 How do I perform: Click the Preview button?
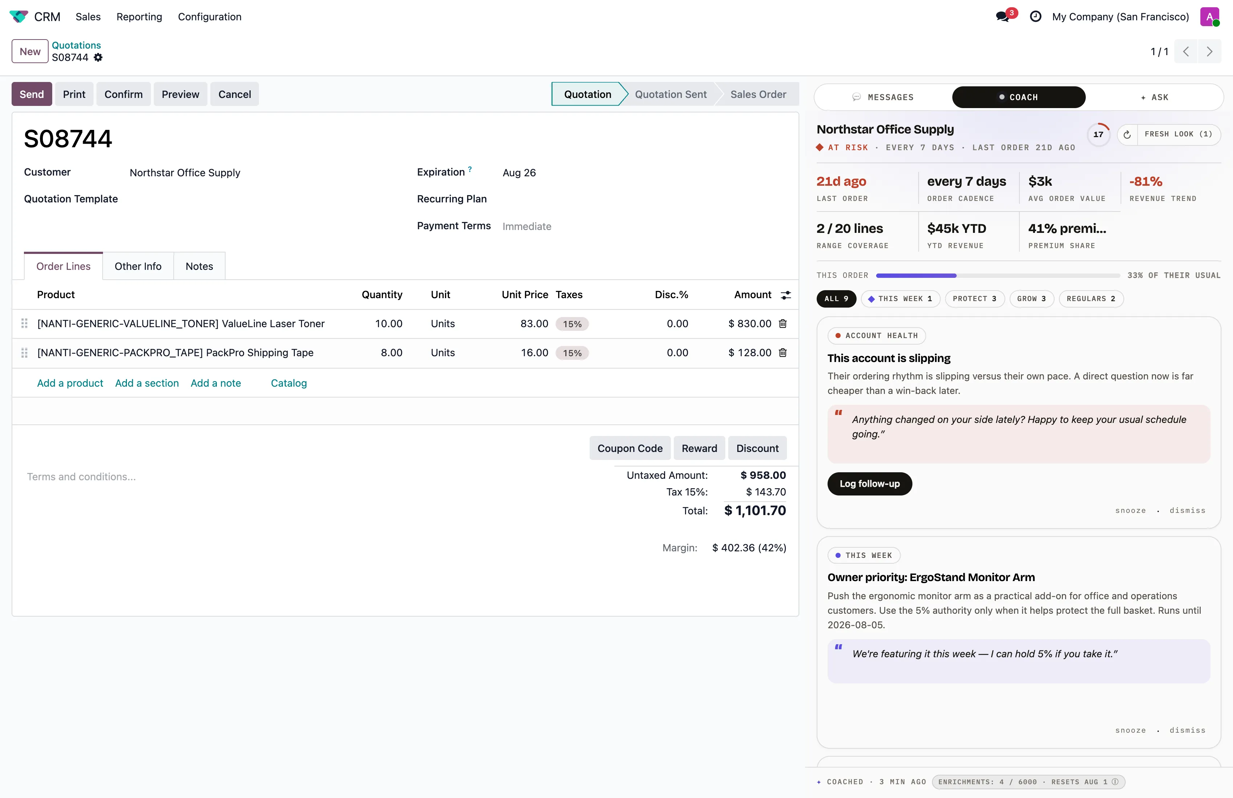pyautogui.click(x=180, y=94)
